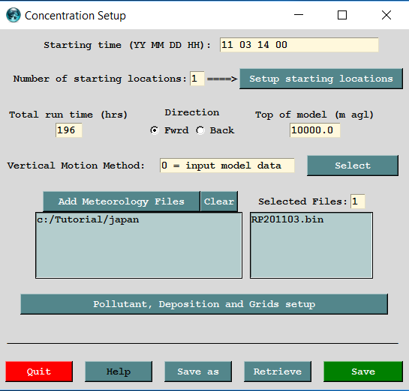Click the Starting time input field
Image resolution: width=409 pixels, height=391 pixels.
click(x=299, y=45)
